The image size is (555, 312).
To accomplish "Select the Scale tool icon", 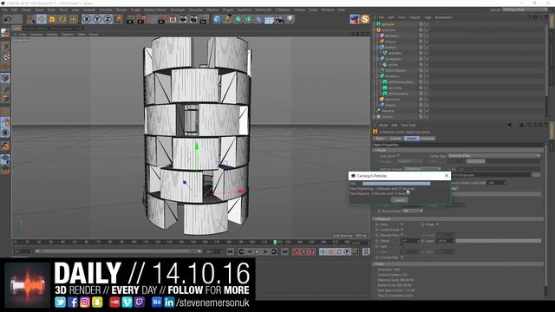I will [x=52, y=19].
